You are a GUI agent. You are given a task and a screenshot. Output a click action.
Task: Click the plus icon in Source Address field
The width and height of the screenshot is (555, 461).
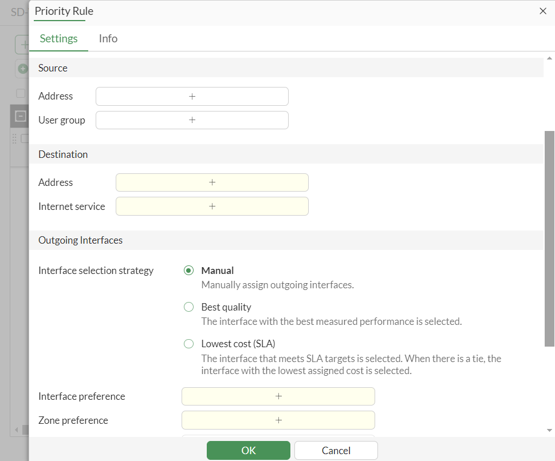point(192,97)
